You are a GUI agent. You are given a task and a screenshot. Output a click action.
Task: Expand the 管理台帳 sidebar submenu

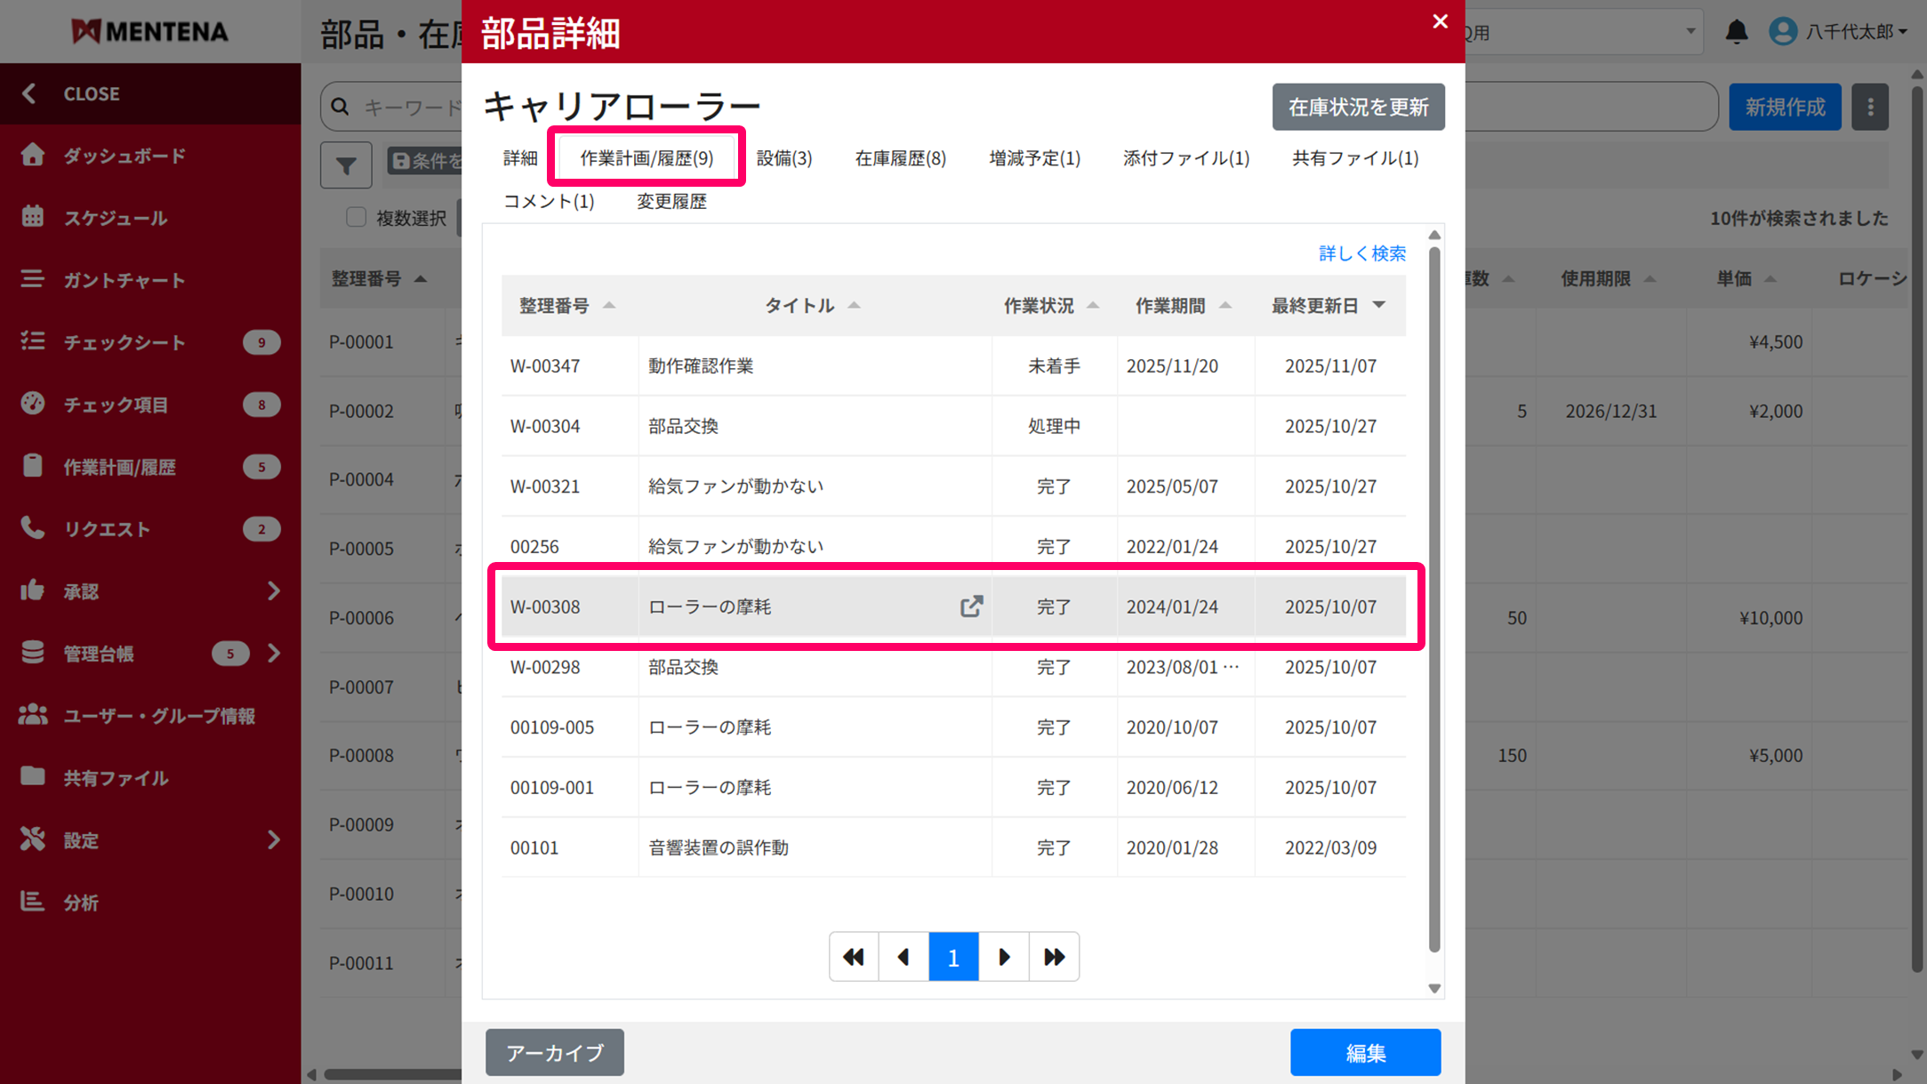[x=274, y=654]
